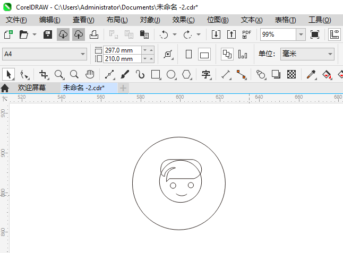Set page to portrait orientation
The height and width of the screenshot is (253, 343).
coord(189,54)
